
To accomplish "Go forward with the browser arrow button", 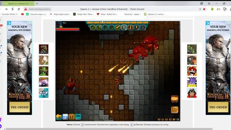I will click(6, 9).
